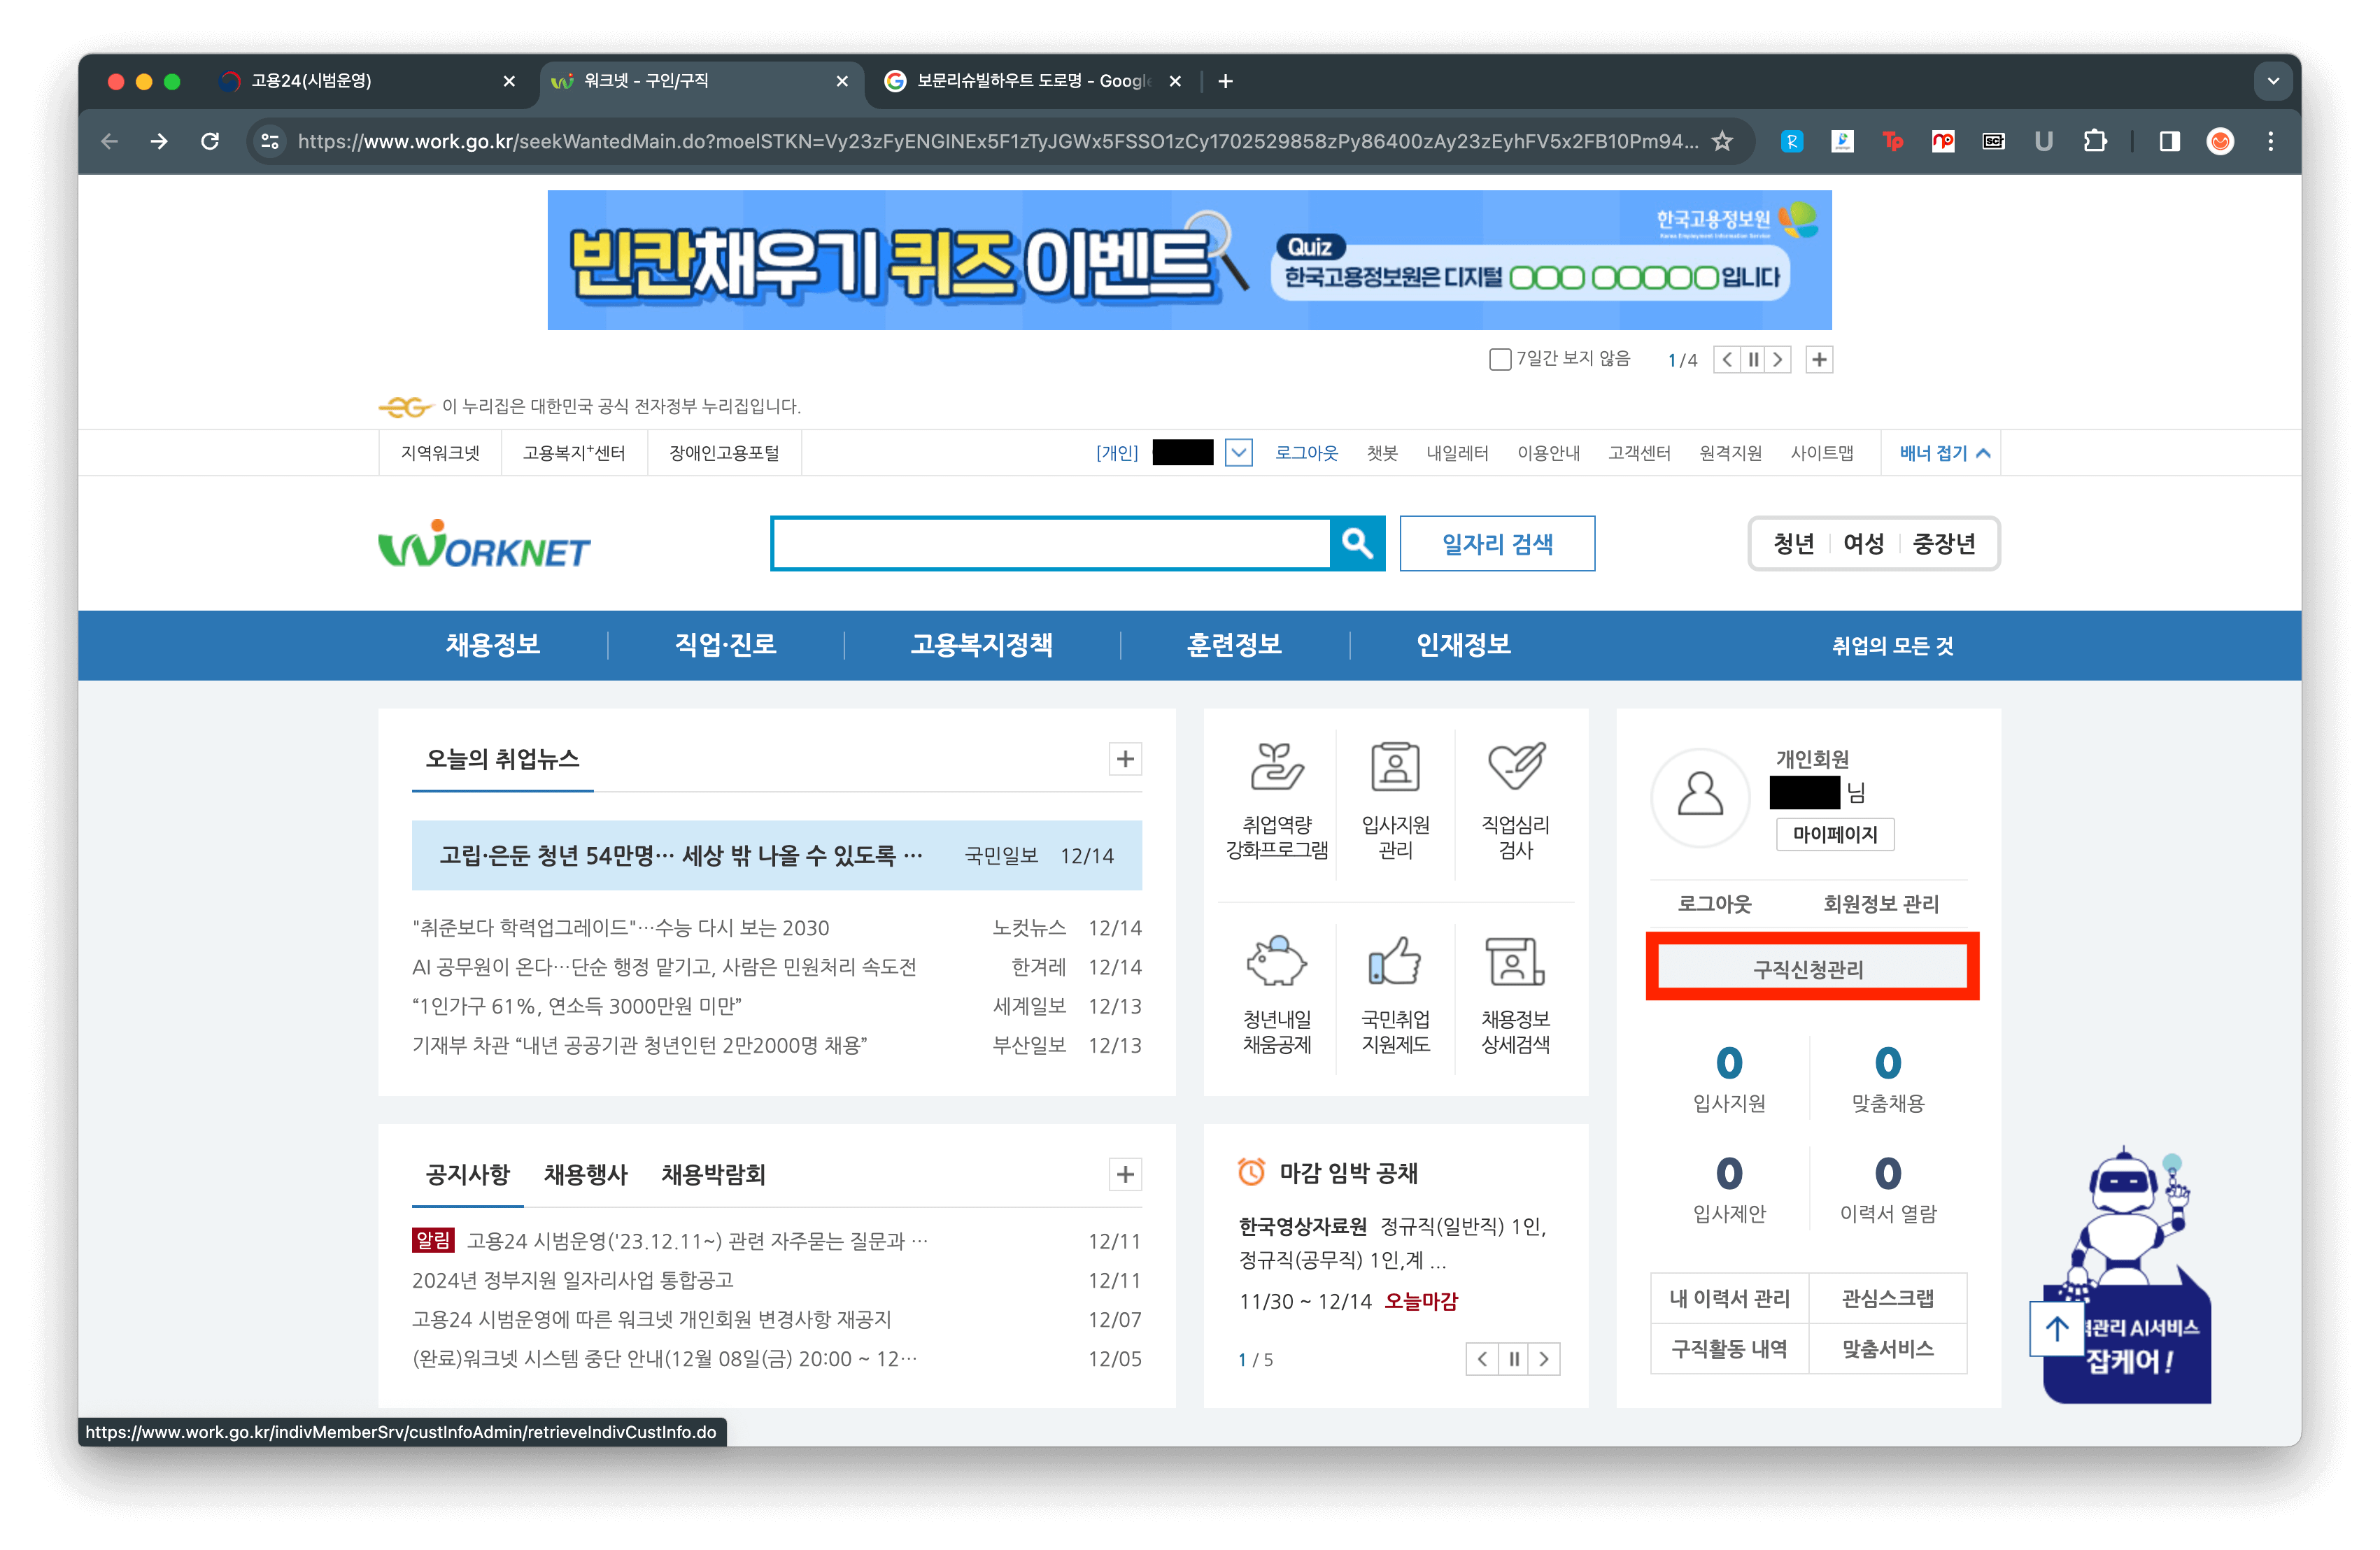Open the 채용정보 main menu
Screen dimensions: 2380x1550
point(493,645)
